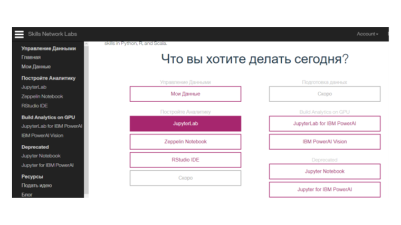The image size is (401, 225).
Task: Click the RStudio IDE button
Action: (185, 160)
